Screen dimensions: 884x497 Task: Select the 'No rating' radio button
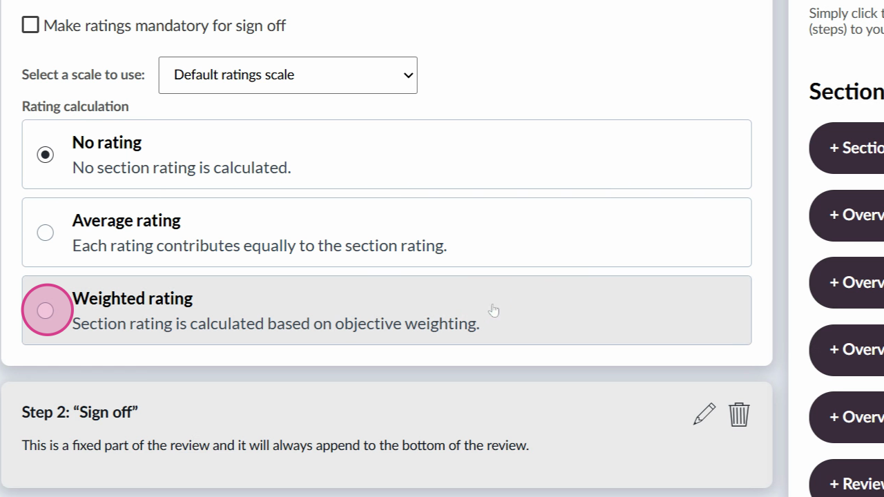point(46,155)
